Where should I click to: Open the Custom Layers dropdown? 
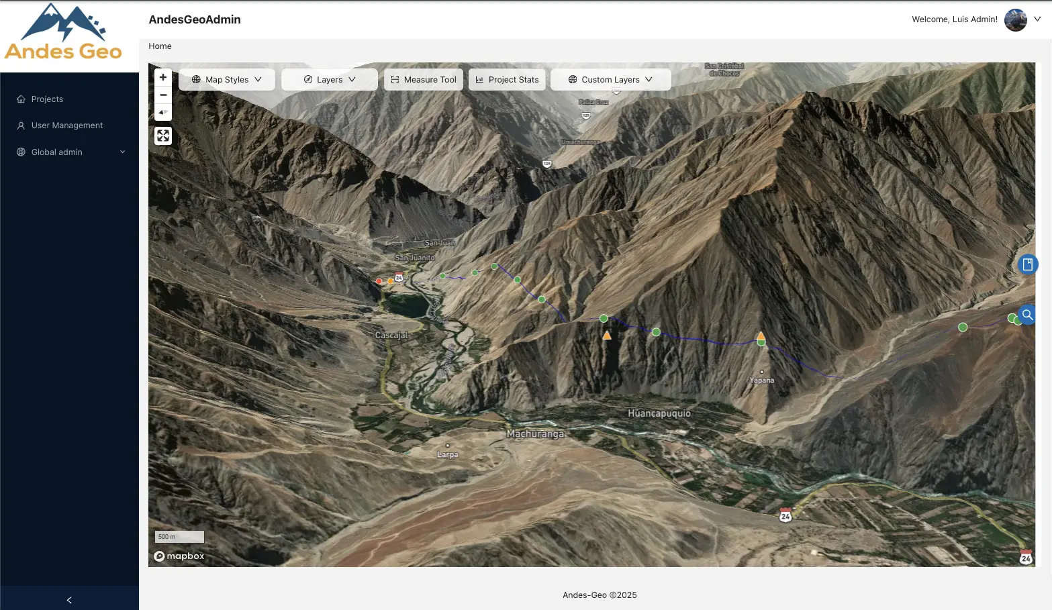coord(610,80)
